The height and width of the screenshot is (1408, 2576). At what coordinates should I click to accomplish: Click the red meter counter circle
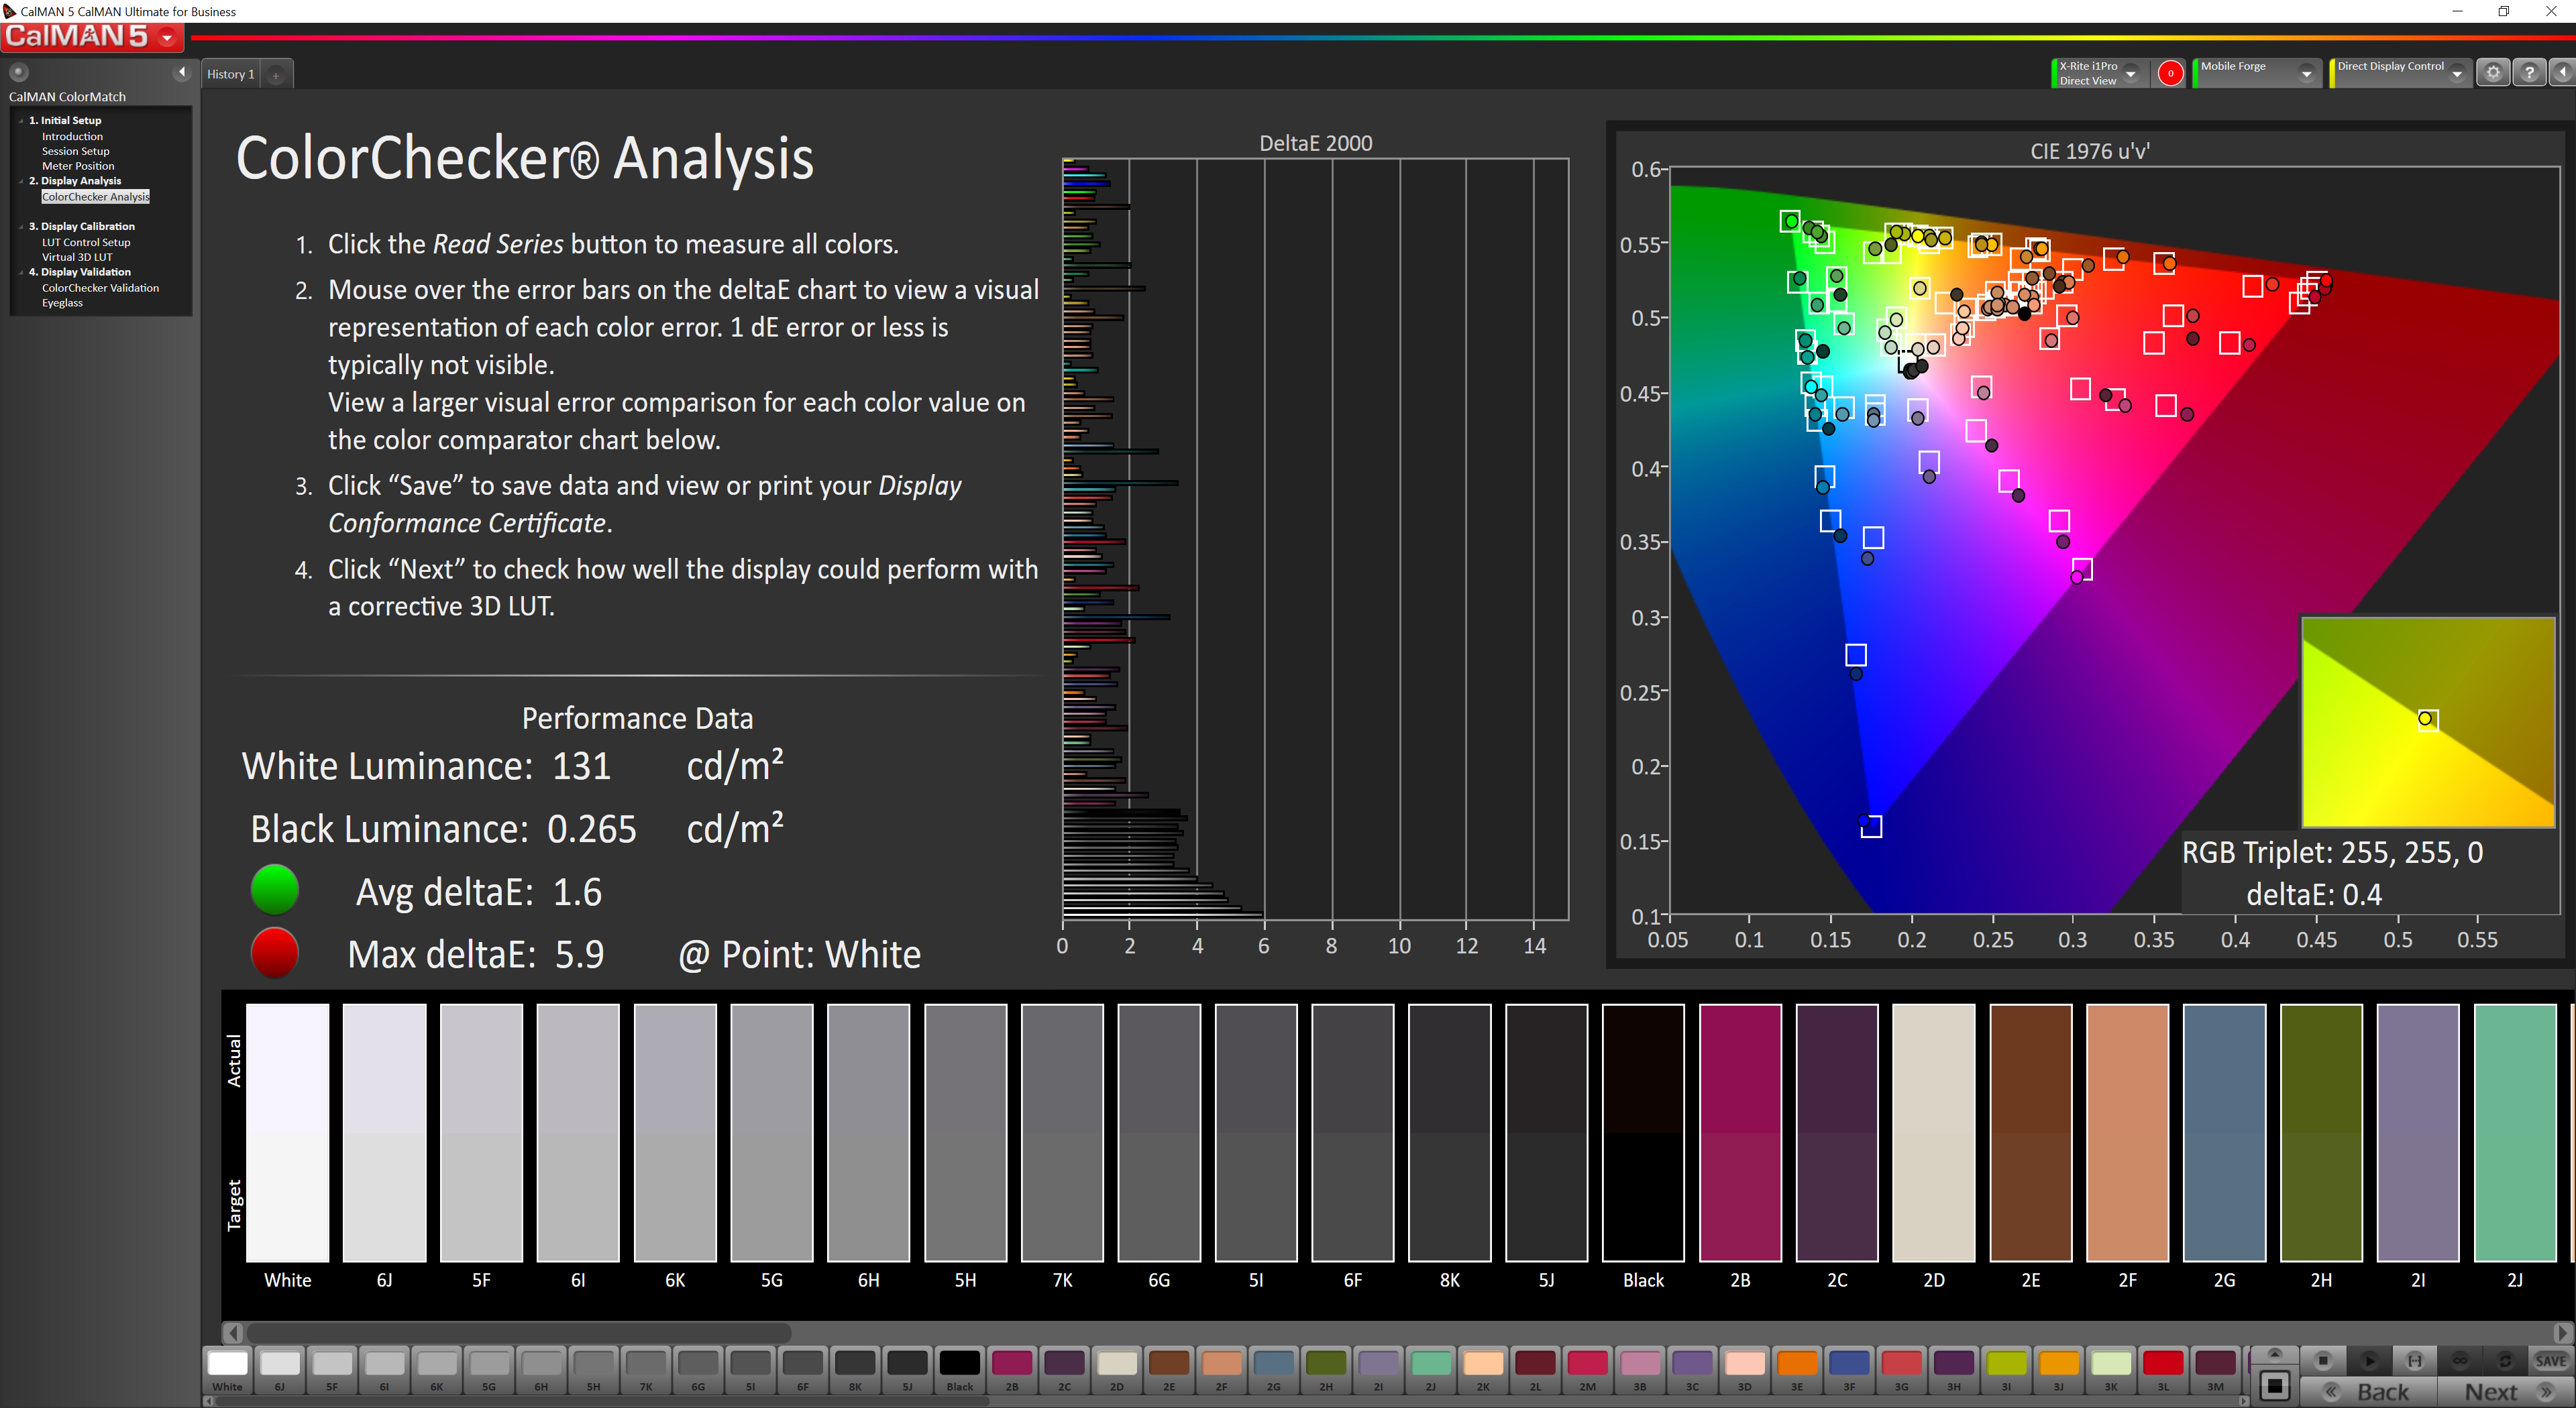tap(2170, 73)
